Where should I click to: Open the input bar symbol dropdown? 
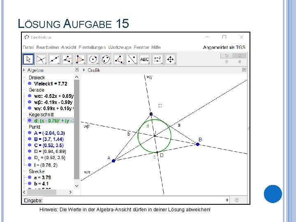(x=227, y=200)
